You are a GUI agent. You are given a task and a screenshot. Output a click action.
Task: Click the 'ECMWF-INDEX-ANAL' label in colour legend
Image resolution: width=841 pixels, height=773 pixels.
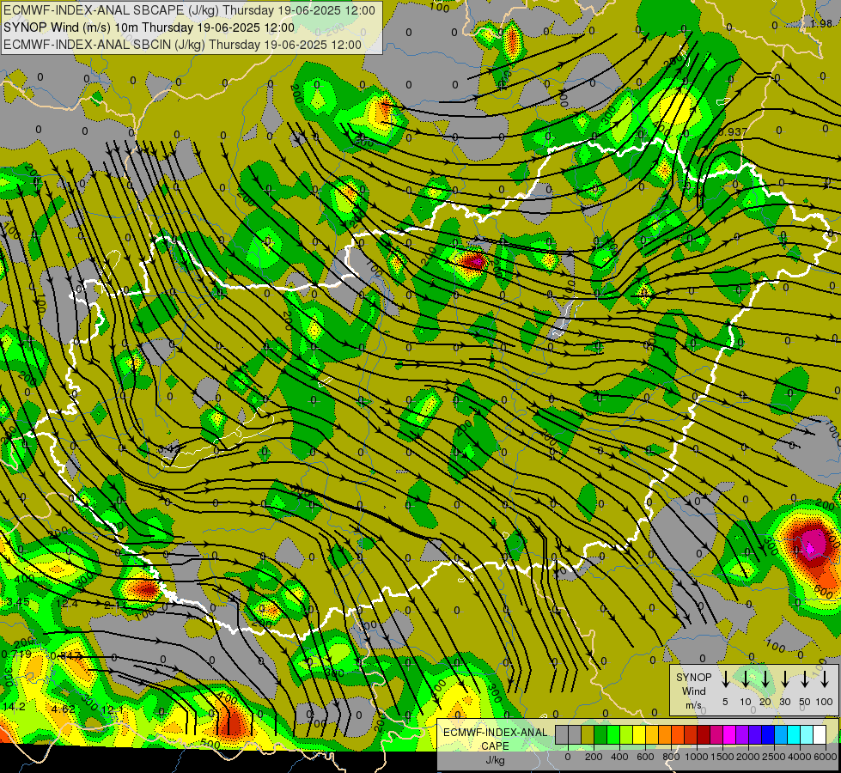495,733
